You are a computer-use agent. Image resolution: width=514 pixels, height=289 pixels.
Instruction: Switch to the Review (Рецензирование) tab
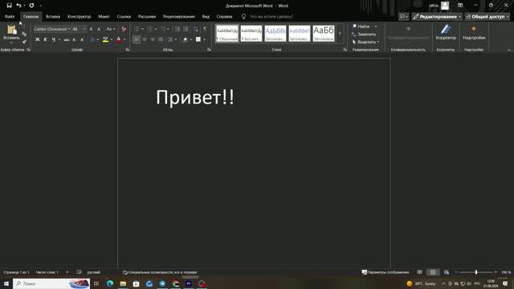(179, 16)
